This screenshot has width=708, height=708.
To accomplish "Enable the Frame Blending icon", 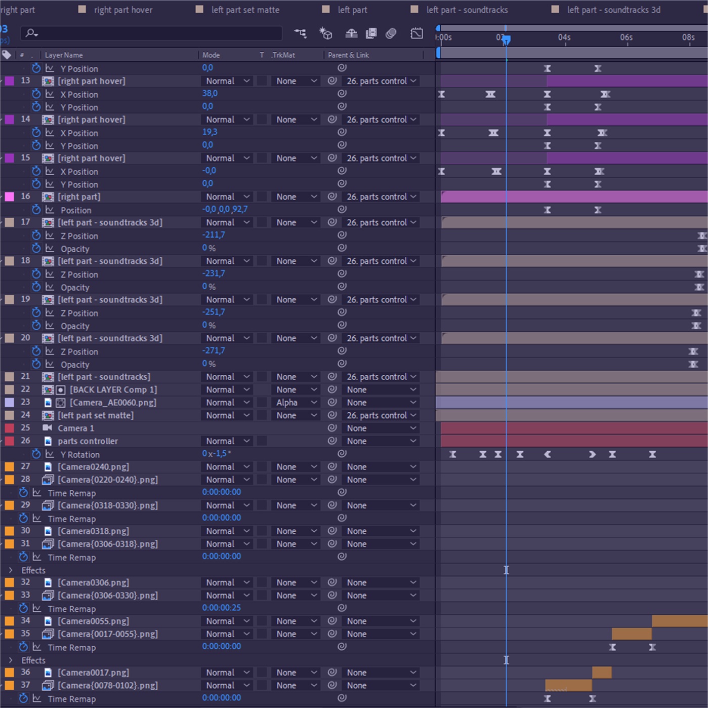I will click(x=371, y=33).
